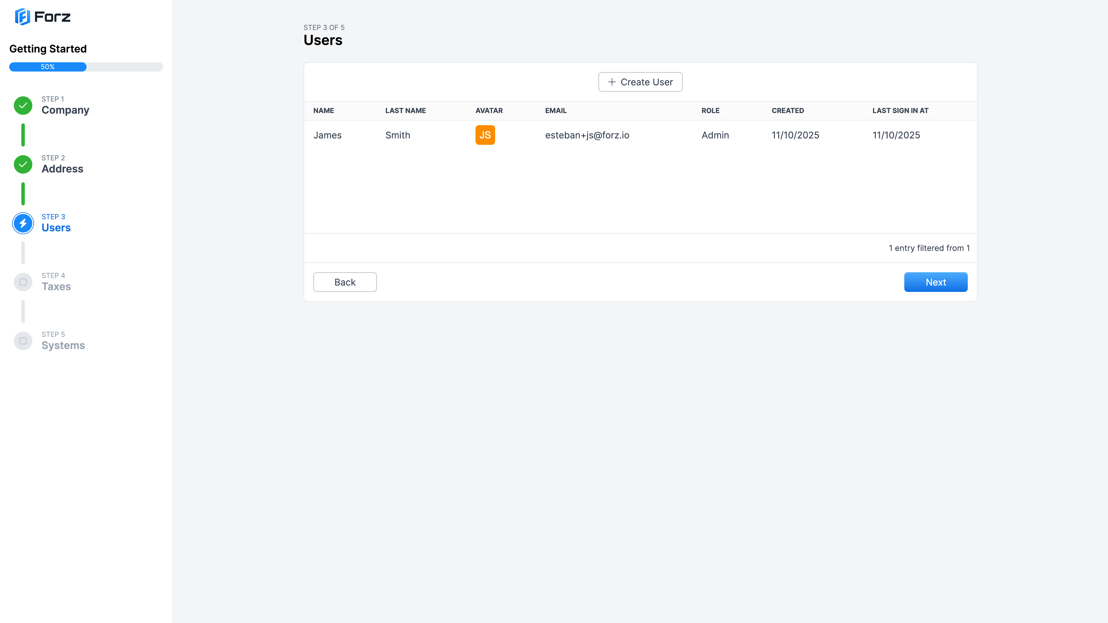Click the AVATAR column header

coord(489,110)
